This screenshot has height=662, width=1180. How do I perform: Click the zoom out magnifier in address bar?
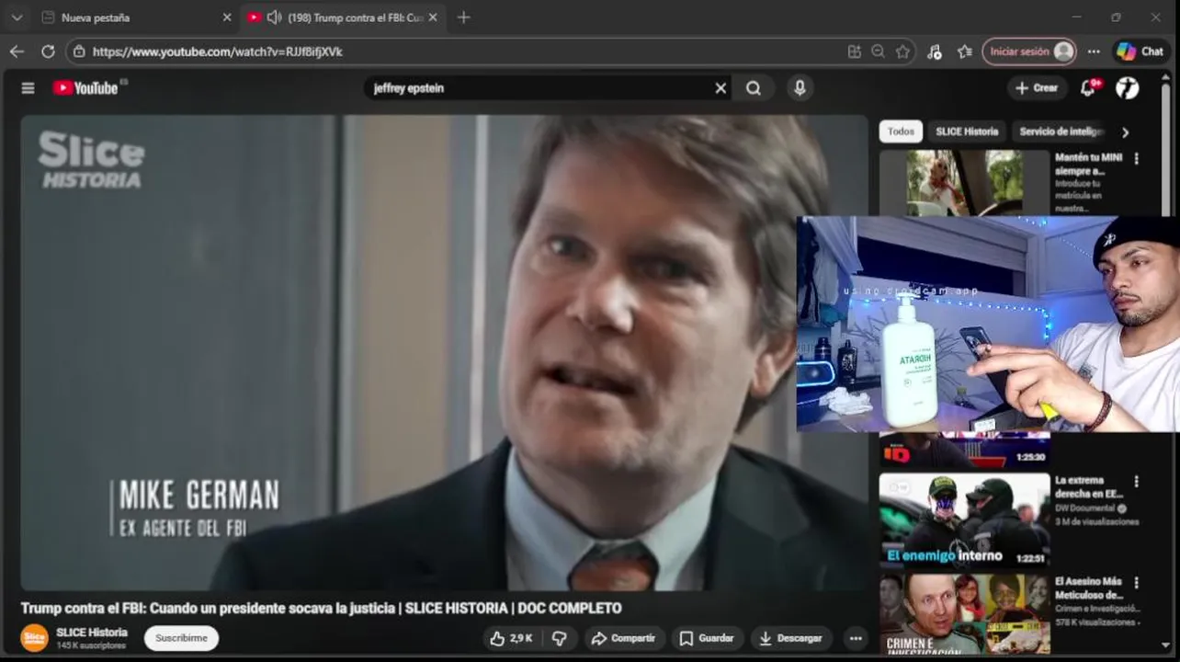[x=879, y=51]
